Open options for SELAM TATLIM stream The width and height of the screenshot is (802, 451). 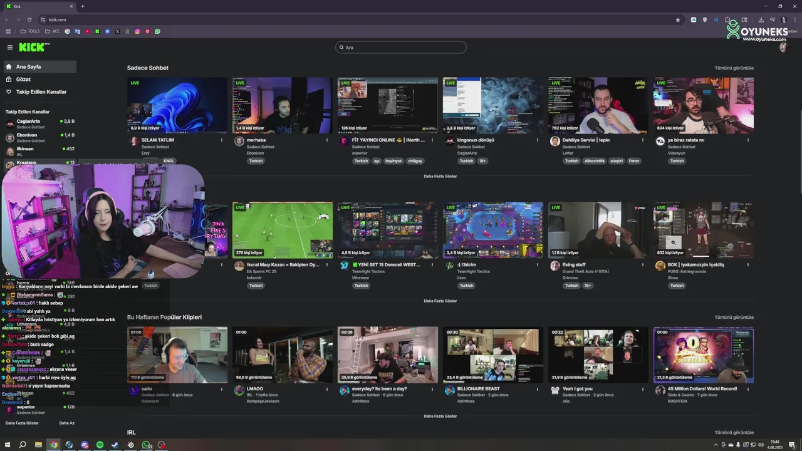pyautogui.click(x=222, y=140)
